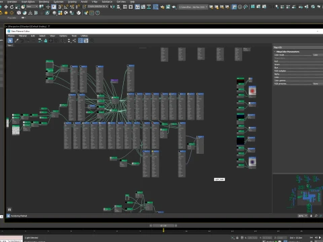Open the Material menu in Slate editor
The image size is (323, 242).
22,36
